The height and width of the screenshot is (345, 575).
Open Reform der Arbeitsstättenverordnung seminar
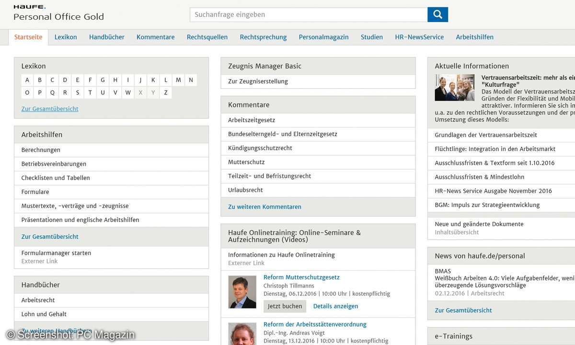(x=315, y=324)
